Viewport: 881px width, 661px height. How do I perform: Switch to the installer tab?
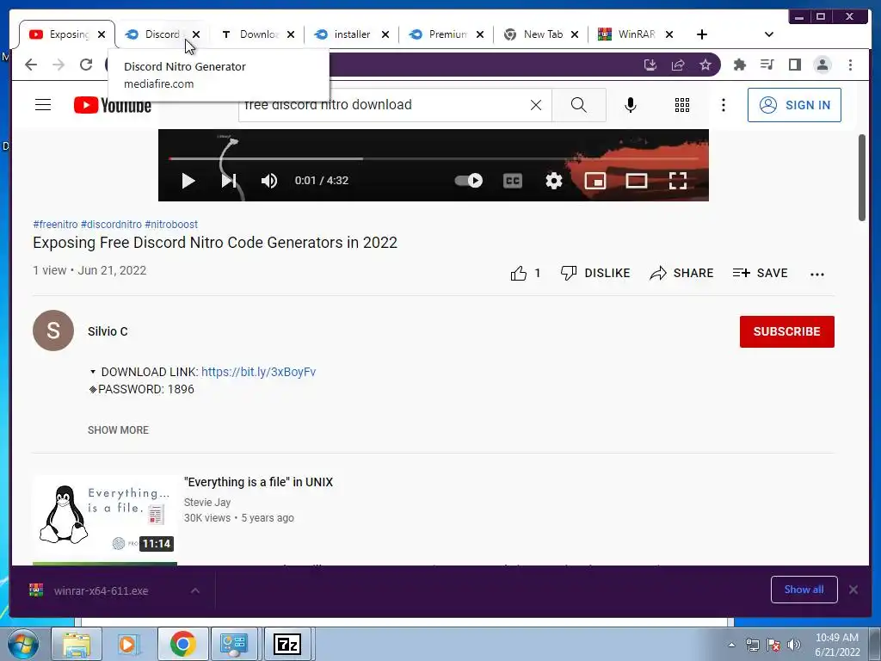[x=352, y=34]
